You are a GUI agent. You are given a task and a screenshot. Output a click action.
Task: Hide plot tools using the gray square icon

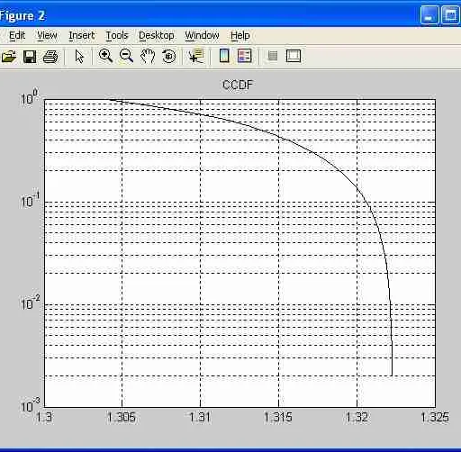[273, 56]
